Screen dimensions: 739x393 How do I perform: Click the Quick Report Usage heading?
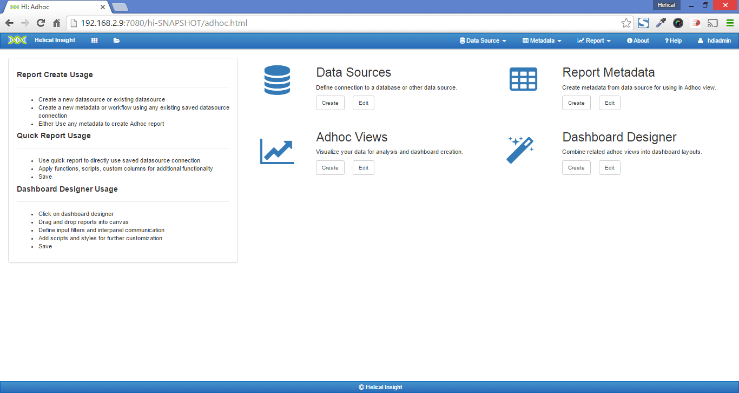54,135
